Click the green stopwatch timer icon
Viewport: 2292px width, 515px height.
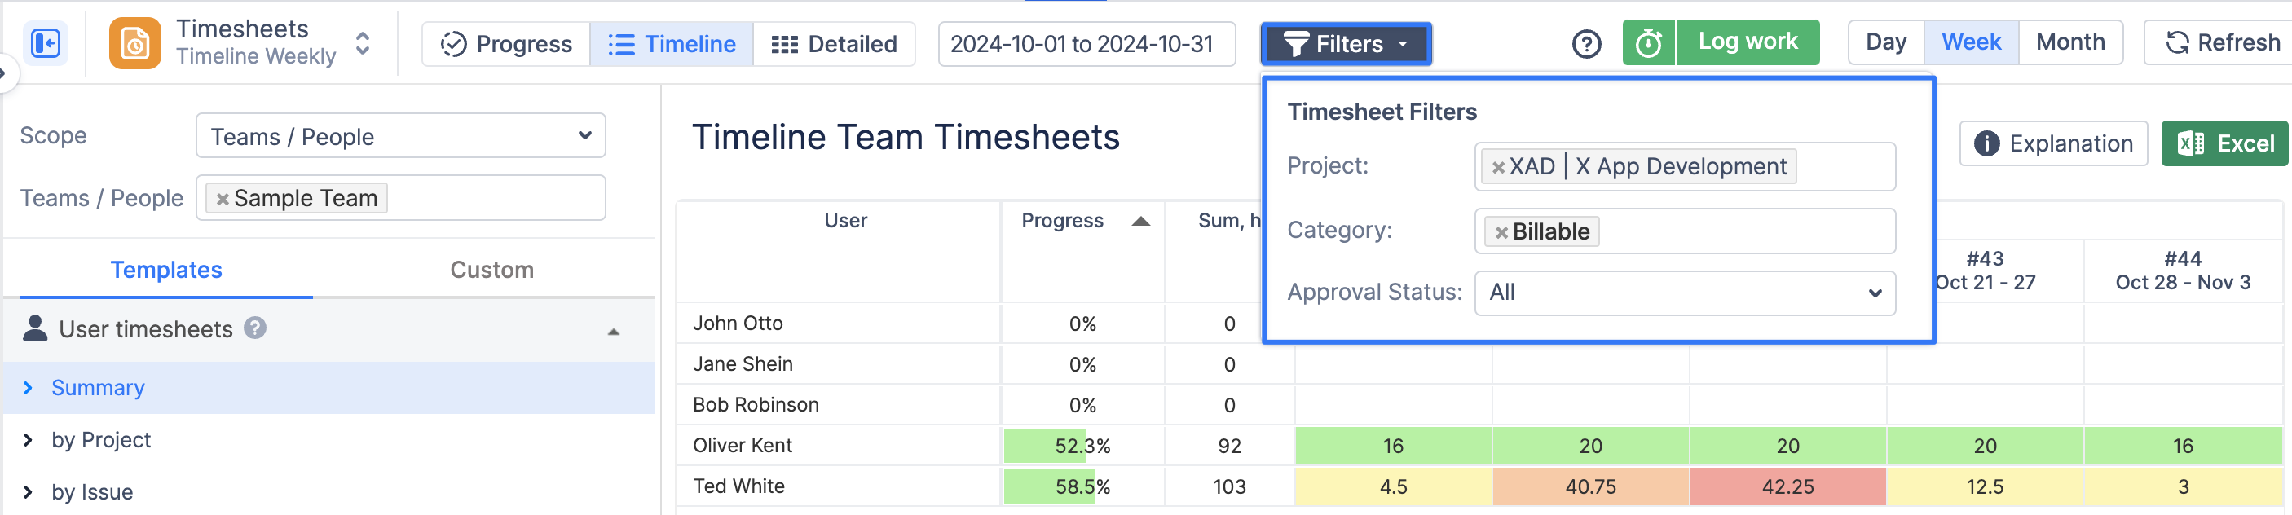pyautogui.click(x=1648, y=43)
